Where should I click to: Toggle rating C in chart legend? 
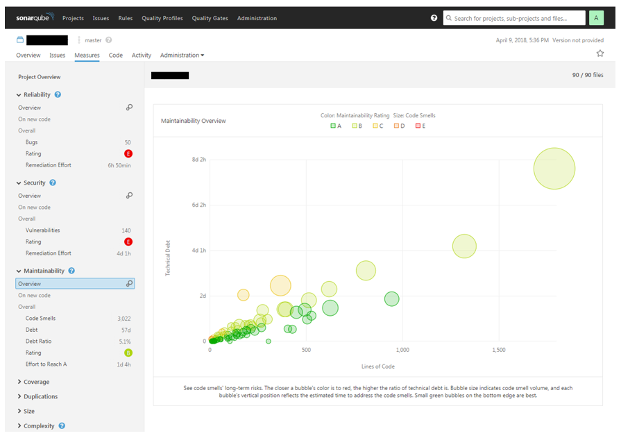pos(377,126)
